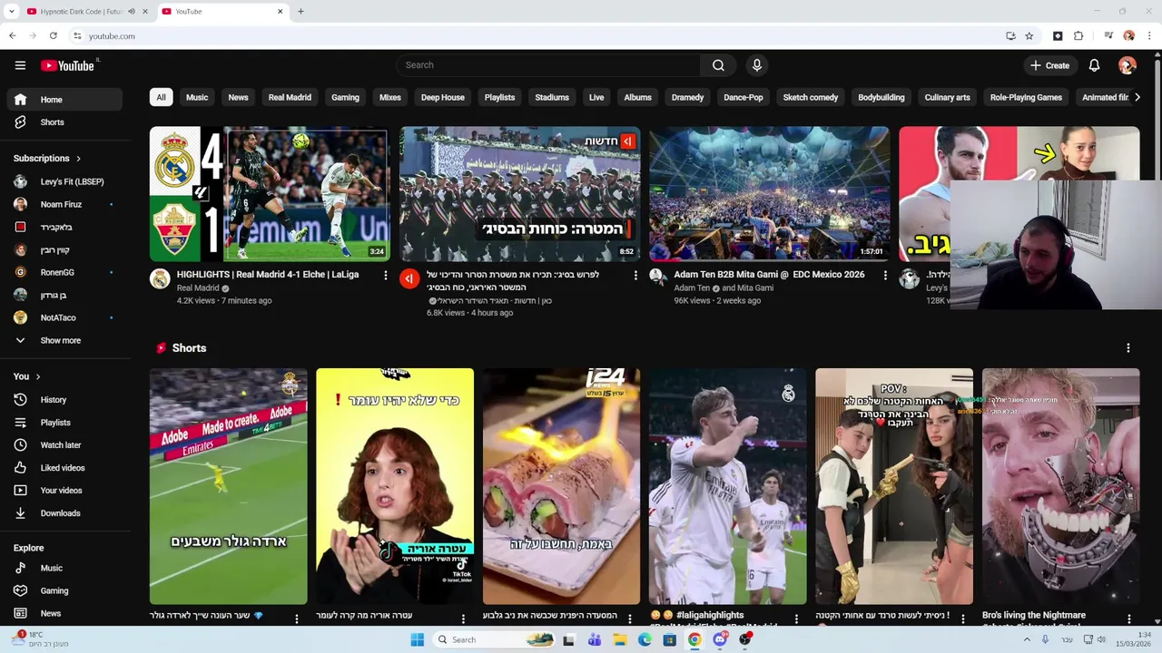
Task: Open the Bro's living the Nightmare Short
Action: [1060, 486]
